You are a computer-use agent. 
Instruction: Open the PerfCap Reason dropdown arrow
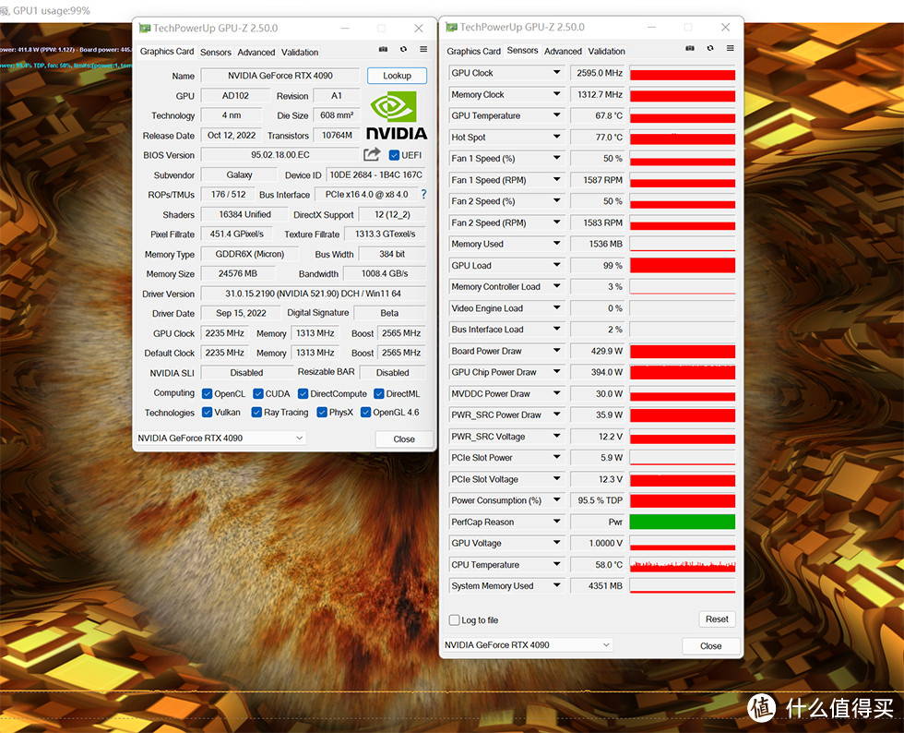pos(556,522)
